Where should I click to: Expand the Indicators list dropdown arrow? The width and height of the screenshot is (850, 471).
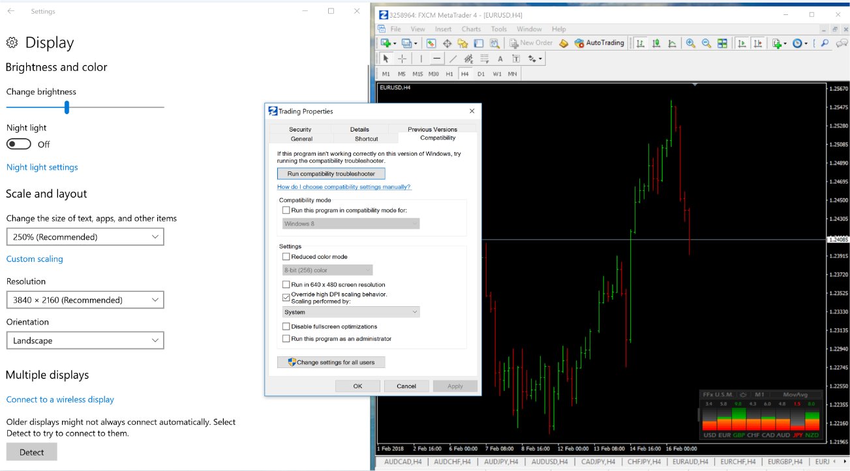click(785, 44)
